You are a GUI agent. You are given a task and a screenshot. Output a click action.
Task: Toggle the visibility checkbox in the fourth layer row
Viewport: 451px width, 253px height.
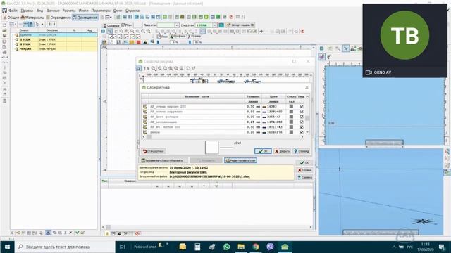tap(302, 122)
